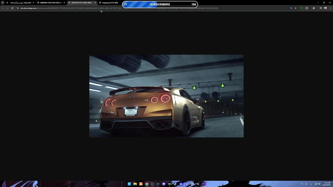The height and width of the screenshot is (187, 333).
Task: Open Discord from the taskbar
Action: pyautogui.click(x=164, y=184)
